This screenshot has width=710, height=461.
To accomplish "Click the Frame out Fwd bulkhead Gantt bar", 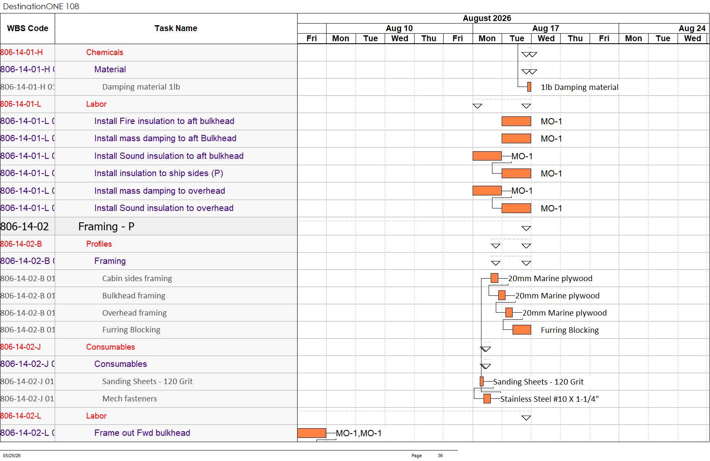I will (312, 433).
